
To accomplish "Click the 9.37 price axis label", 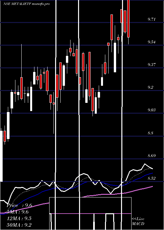I will [152, 64].
